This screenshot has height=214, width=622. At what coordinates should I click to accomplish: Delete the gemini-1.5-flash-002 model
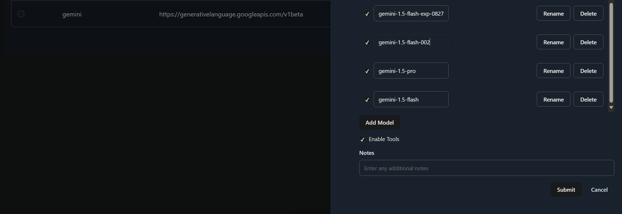point(589,42)
